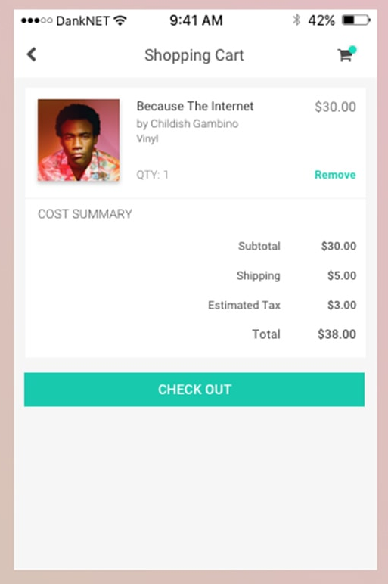Tap the teal cart notification dot
This screenshot has width=388, height=584.
pos(352,49)
